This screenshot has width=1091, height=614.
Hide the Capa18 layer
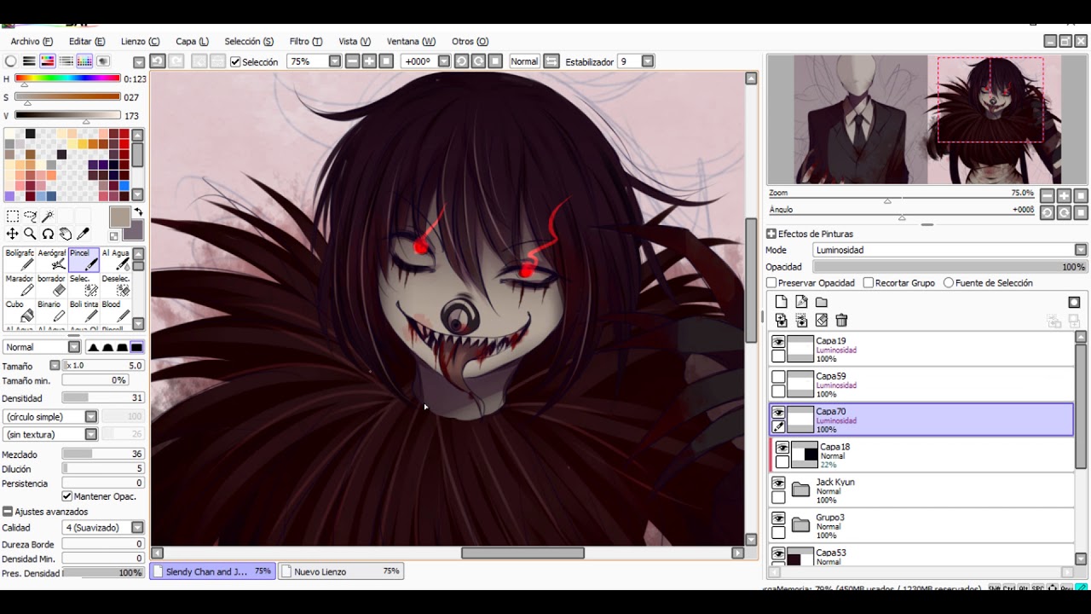coord(782,448)
